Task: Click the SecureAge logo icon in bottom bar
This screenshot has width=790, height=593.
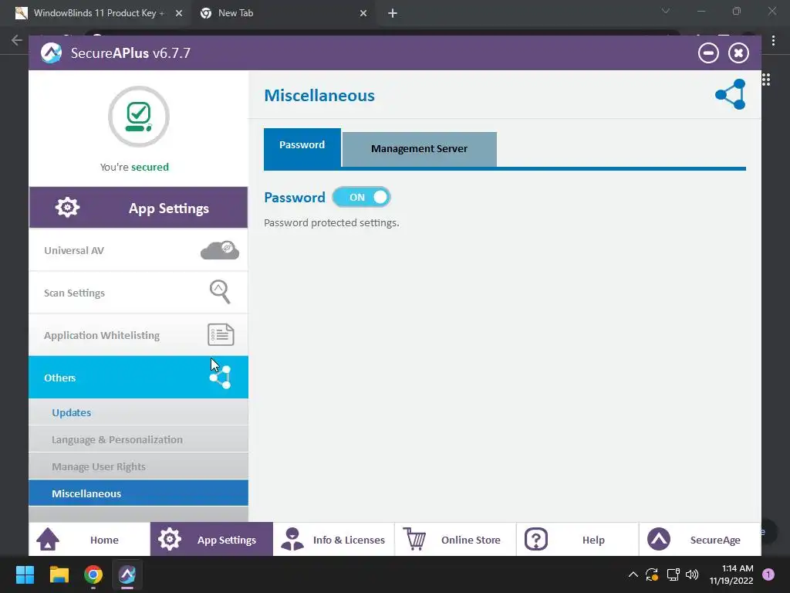Action: [659, 540]
